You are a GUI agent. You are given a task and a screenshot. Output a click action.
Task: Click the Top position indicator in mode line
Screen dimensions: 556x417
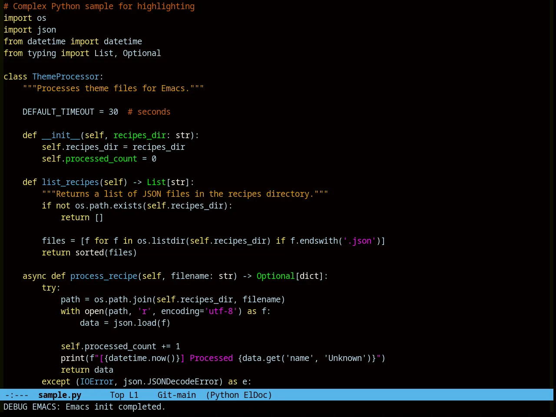[x=117, y=395]
